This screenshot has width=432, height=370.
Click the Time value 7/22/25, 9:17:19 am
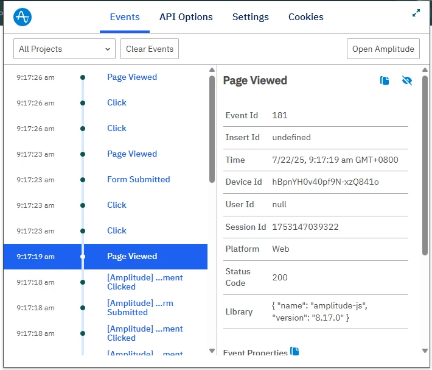point(335,160)
